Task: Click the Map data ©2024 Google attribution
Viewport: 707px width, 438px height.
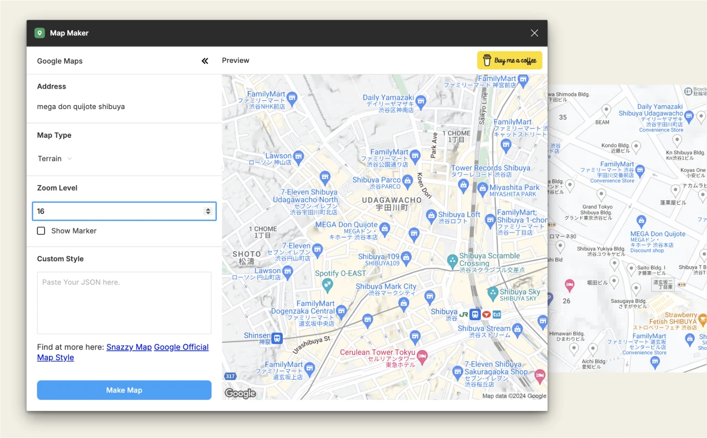Action: (x=514, y=396)
